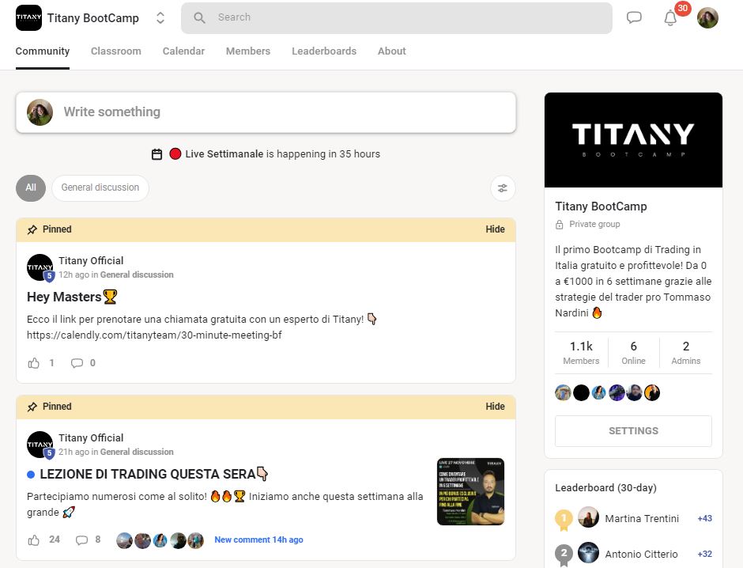Open the LEZIONE DI TRADING QUESTA SERA post title

tap(154, 474)
